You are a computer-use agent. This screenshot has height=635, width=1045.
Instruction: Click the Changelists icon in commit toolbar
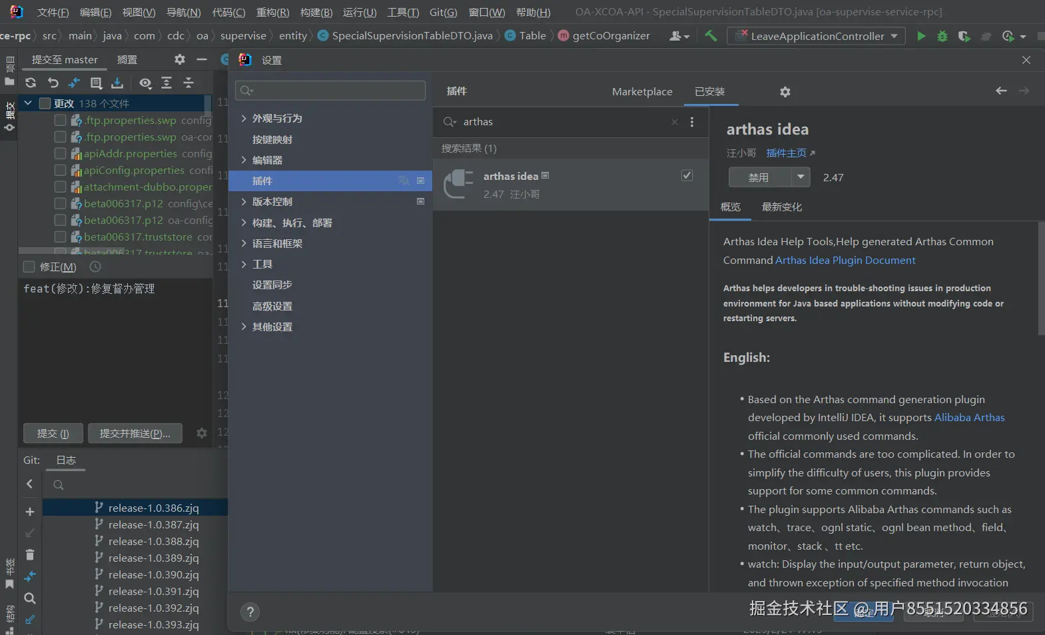point(96,83)
